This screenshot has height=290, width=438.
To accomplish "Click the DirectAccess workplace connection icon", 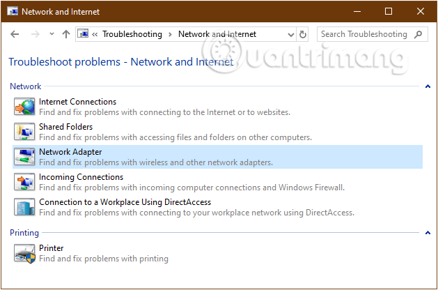I will coord(24,207).
